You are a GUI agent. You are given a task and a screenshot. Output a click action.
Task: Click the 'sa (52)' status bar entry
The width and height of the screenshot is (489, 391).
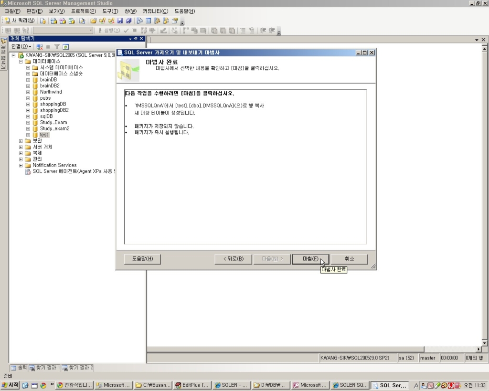(406, 358)
